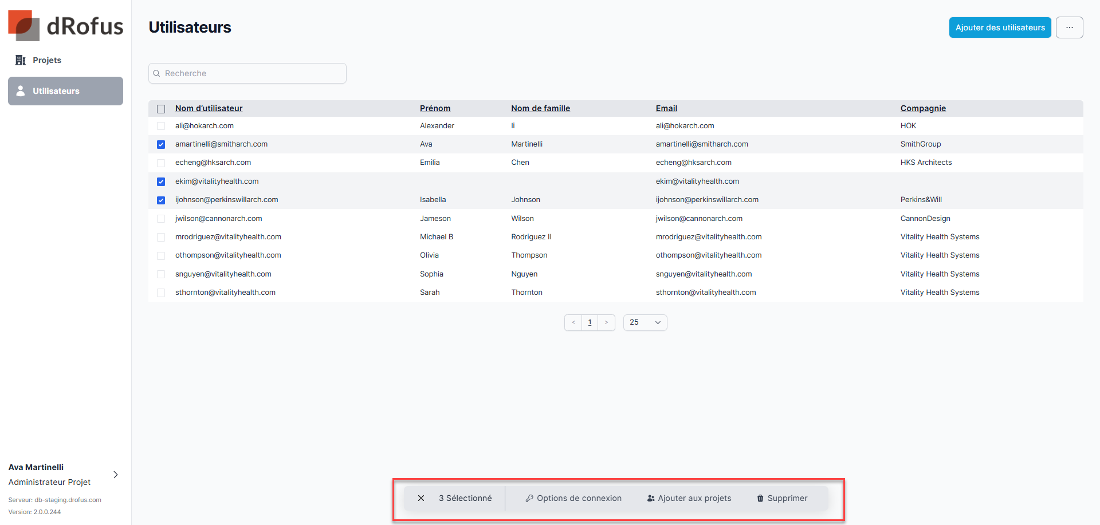Sort by the Compagnie column header
Screen dimensions: 1100x525
(x=922, y=108)
